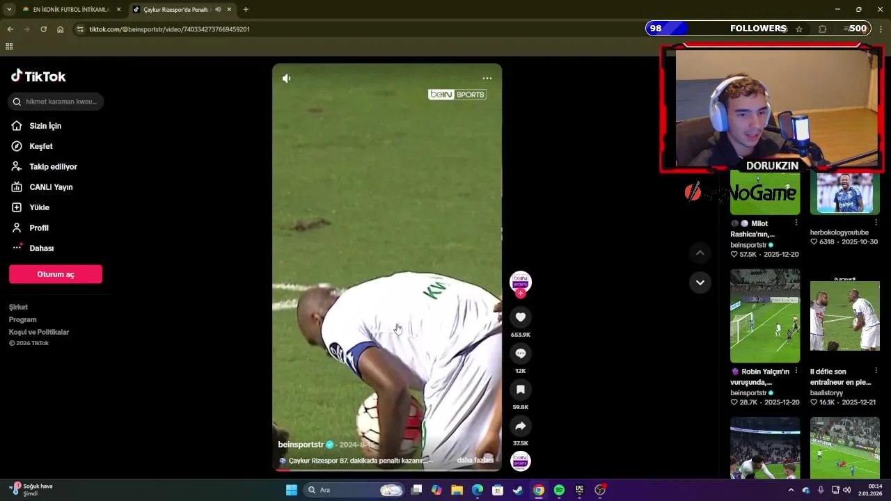Open options for the Robin Yalçın video
Screen dimensions: 891x501
[796, 371]
